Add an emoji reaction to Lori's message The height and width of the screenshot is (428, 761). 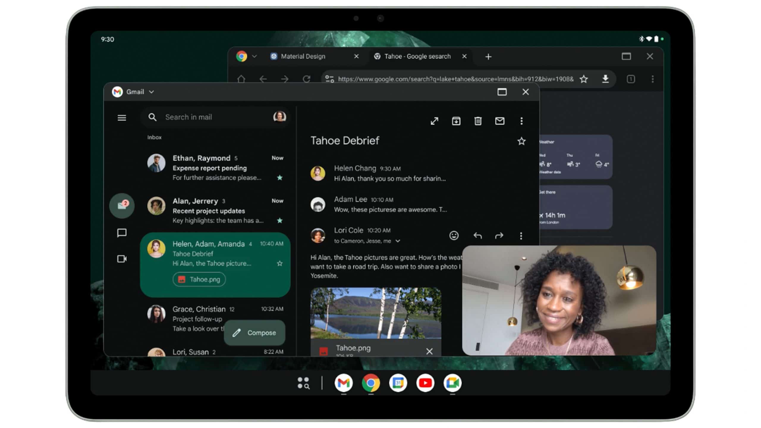click(454, 235)
